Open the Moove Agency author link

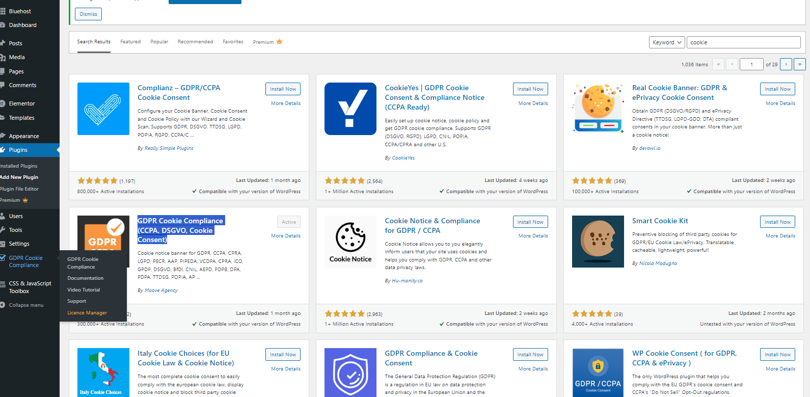coord(161,290)
